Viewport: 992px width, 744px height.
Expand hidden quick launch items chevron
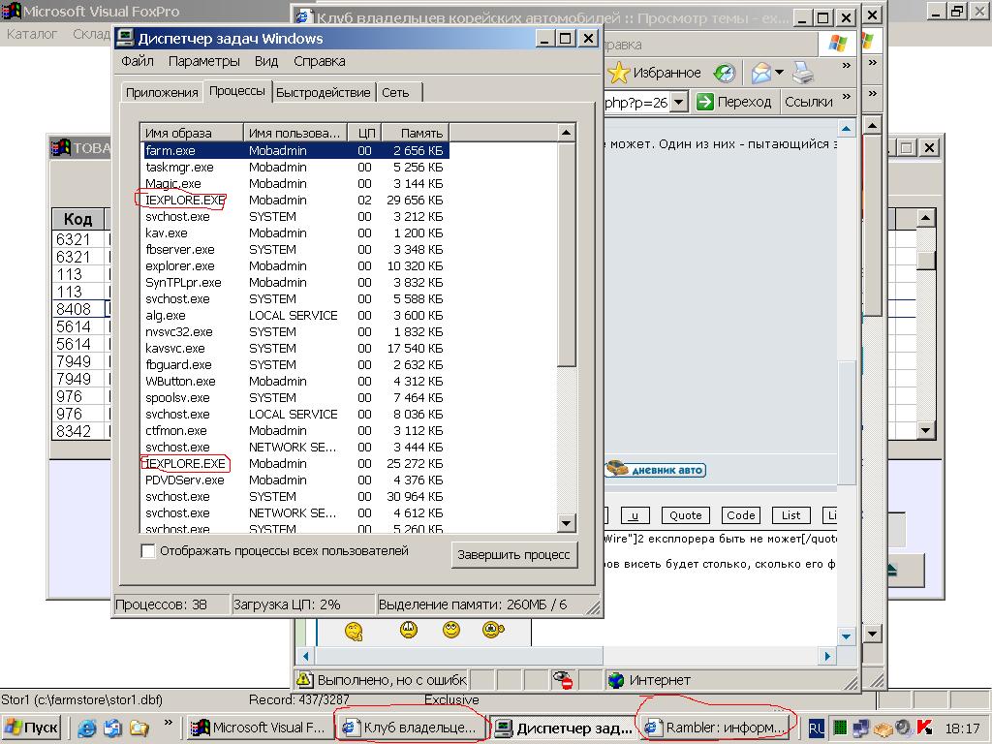pyautogui.click(x=168, y=724)
